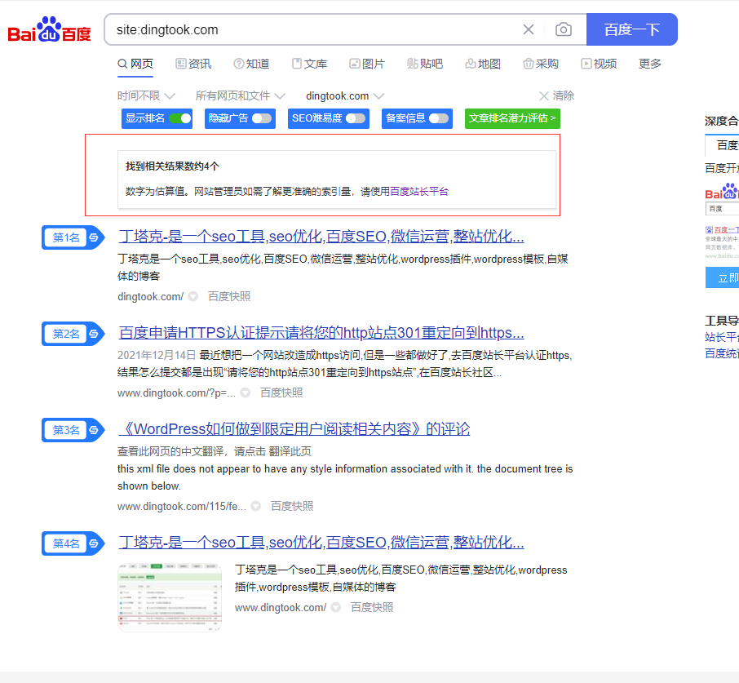
Task: Click the X to clear the search box
Action: click(x=528, y=29)
